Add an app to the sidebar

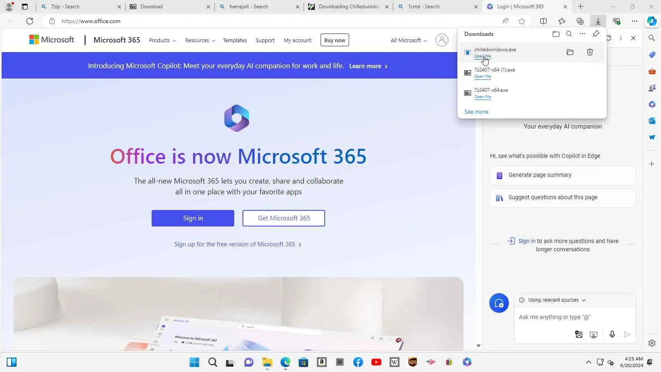click(x=652, y=164)
